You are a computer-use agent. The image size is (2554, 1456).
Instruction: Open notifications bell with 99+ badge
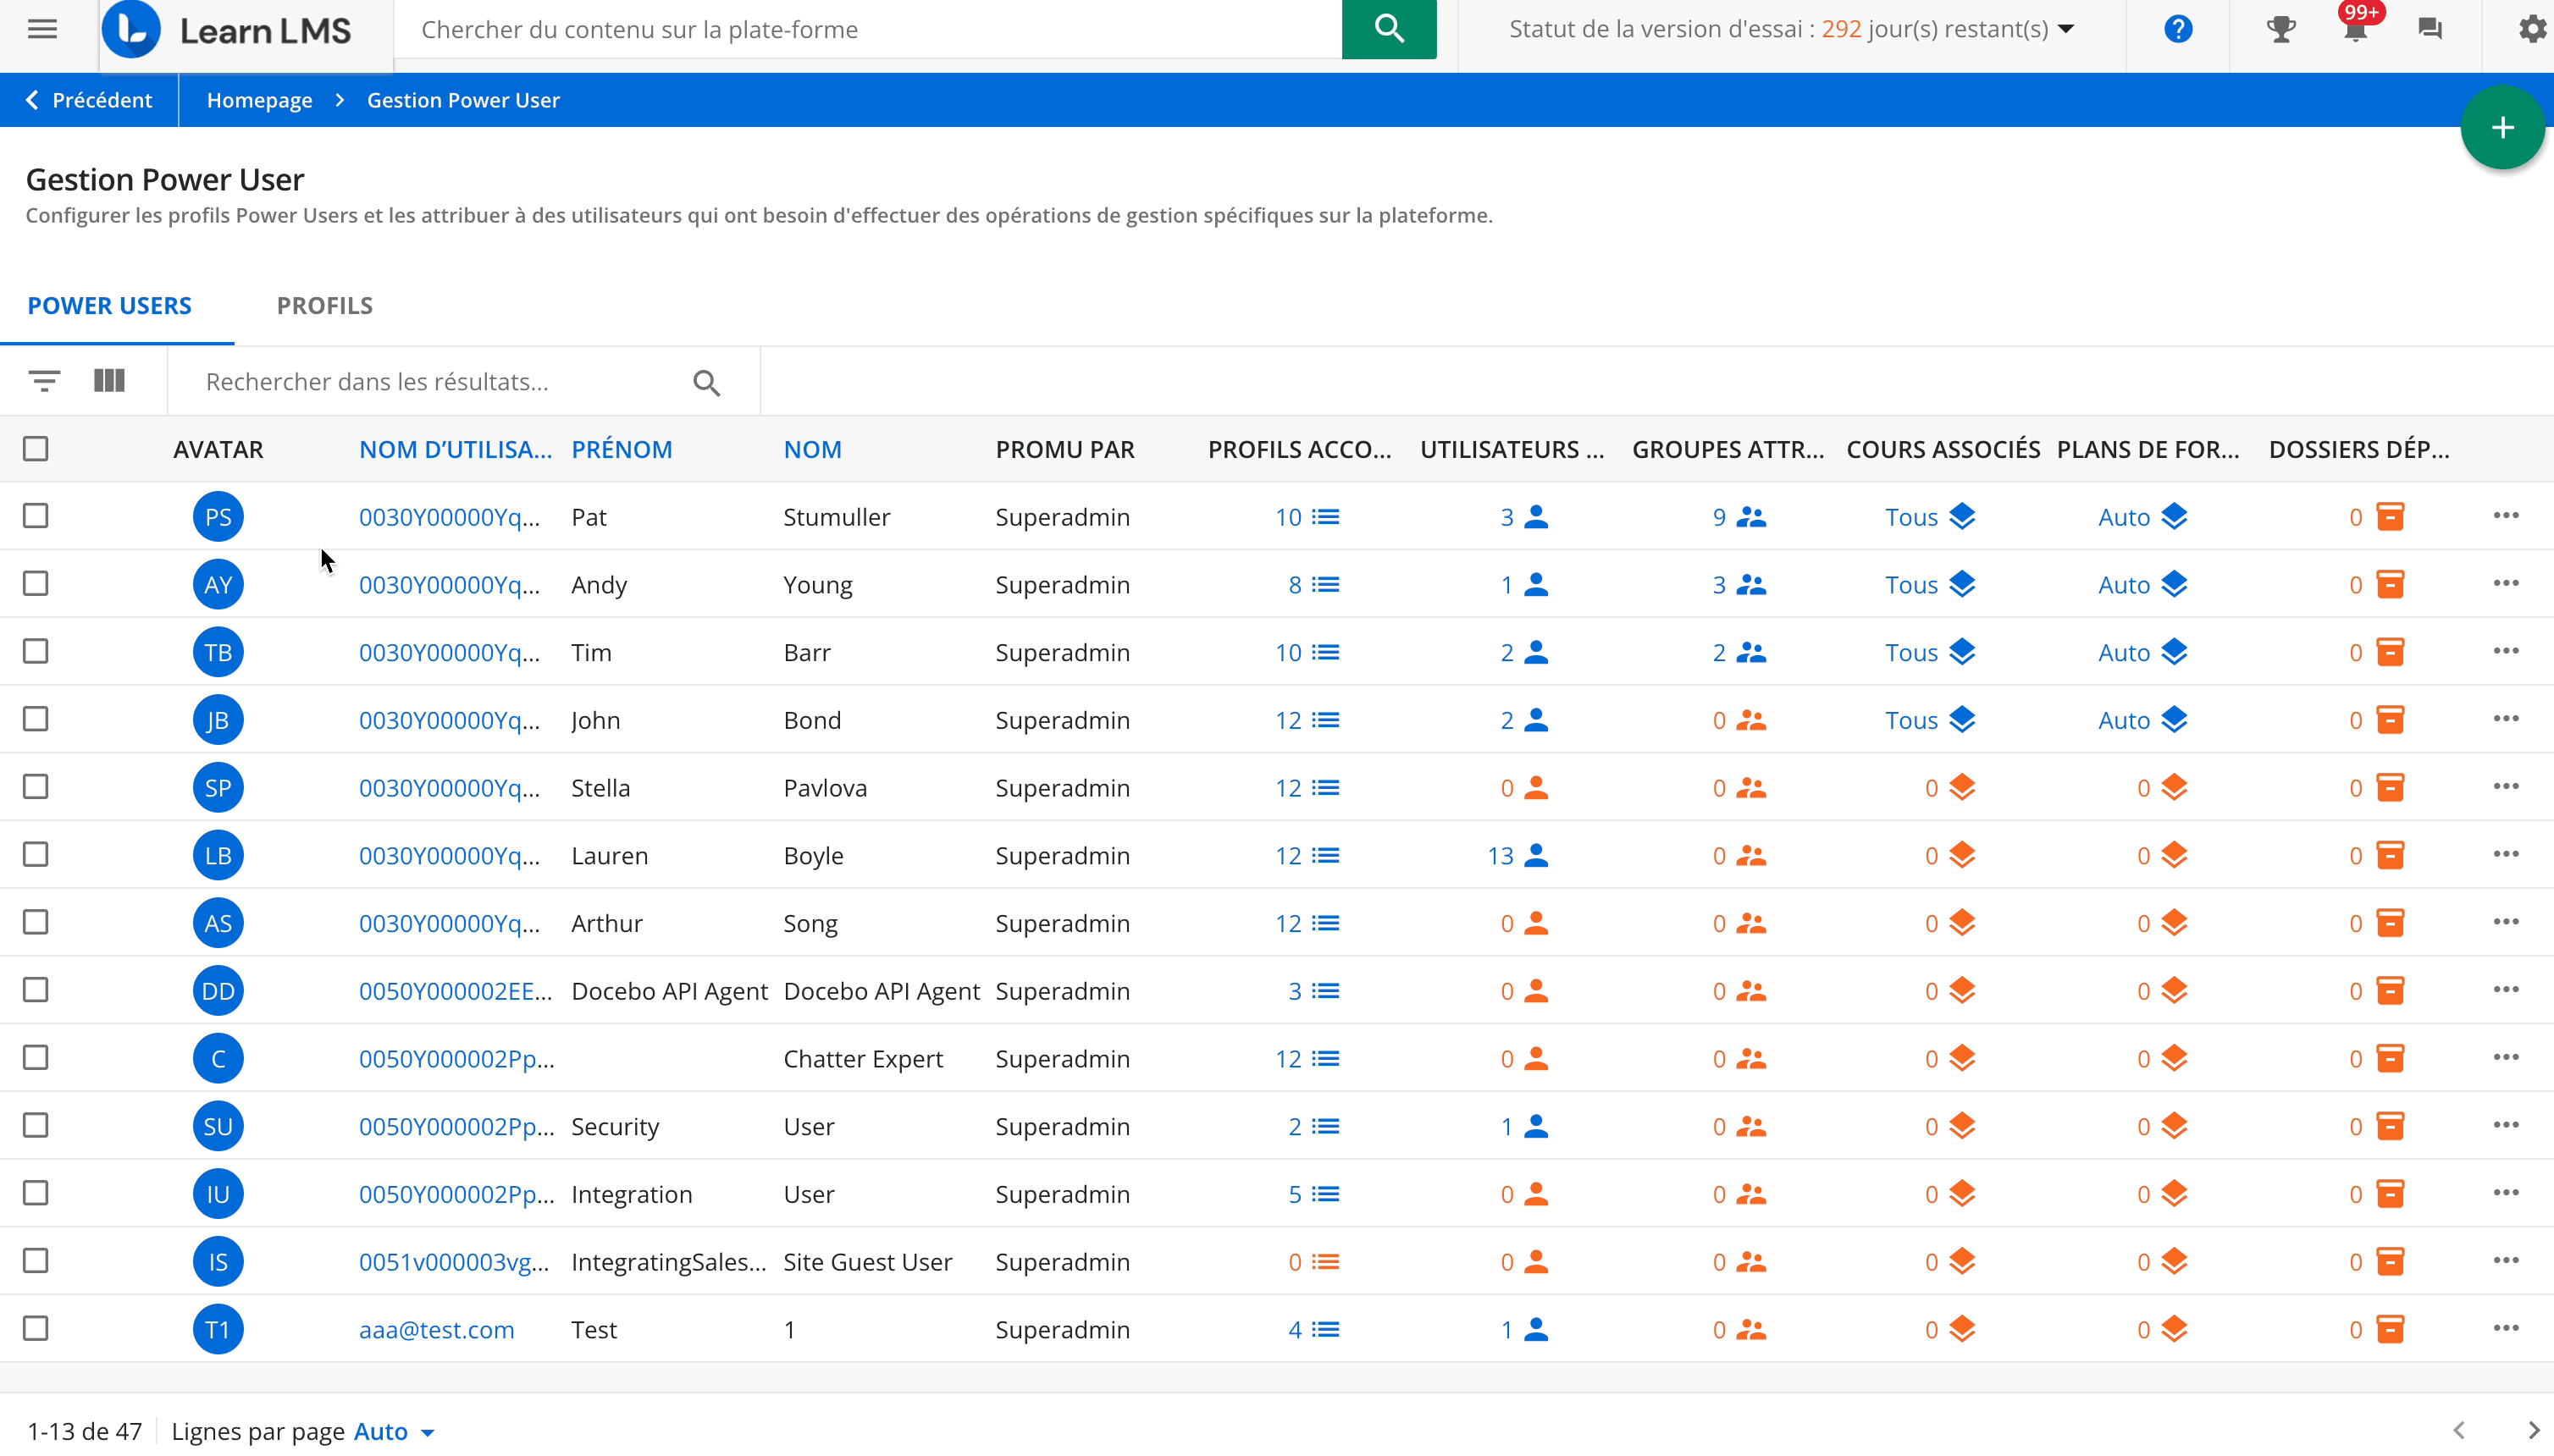[2355, 29]
